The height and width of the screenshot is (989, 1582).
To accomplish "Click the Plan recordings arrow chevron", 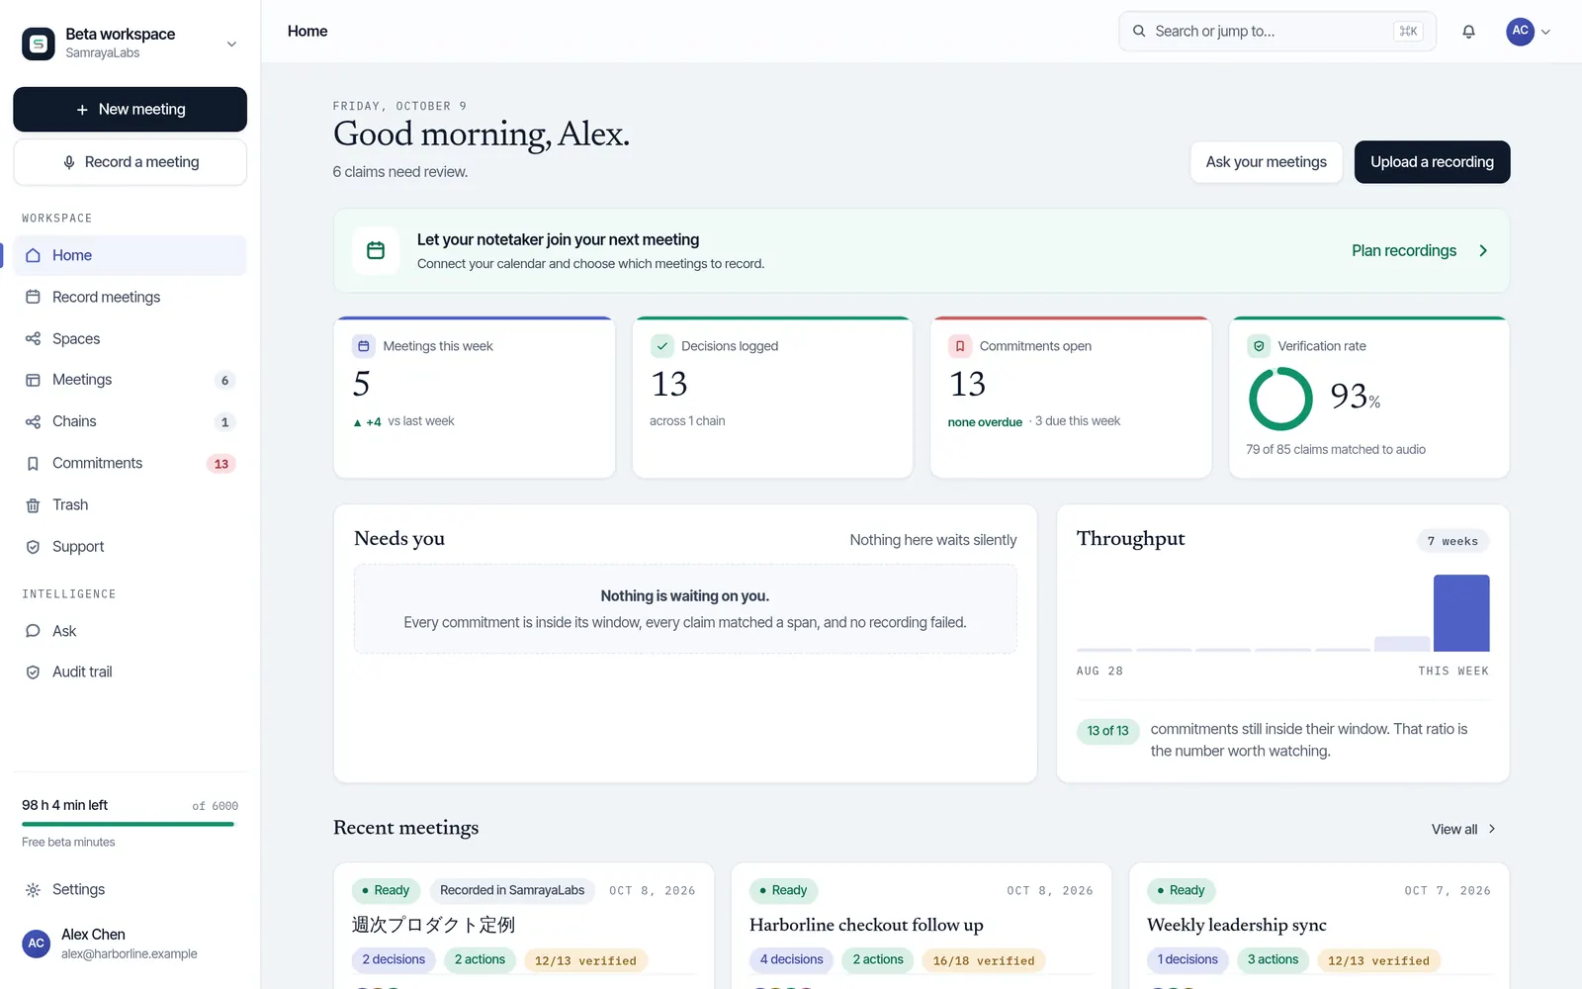I will (x=1483, y=251).
